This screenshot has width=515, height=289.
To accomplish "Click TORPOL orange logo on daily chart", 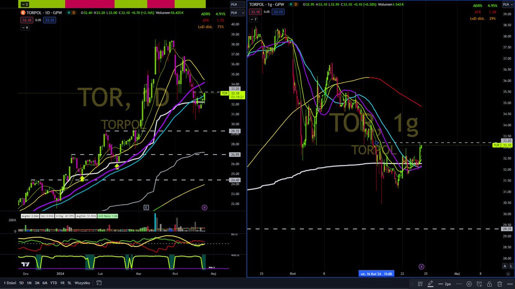I will click(x=23, y=13).
